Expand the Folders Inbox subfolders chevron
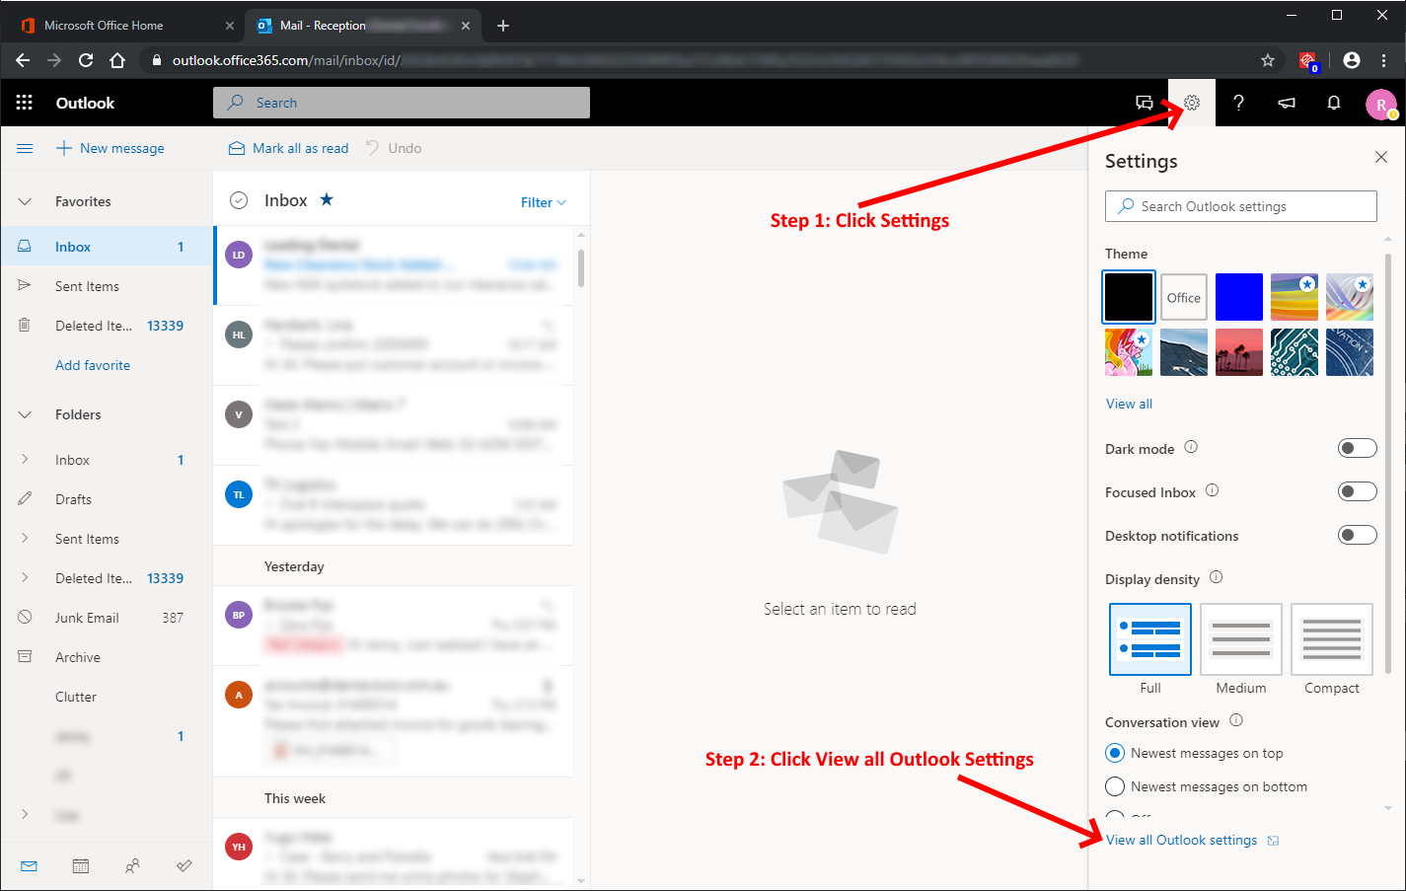This screenshot has height=891, width=1406. tap(25, 459)
